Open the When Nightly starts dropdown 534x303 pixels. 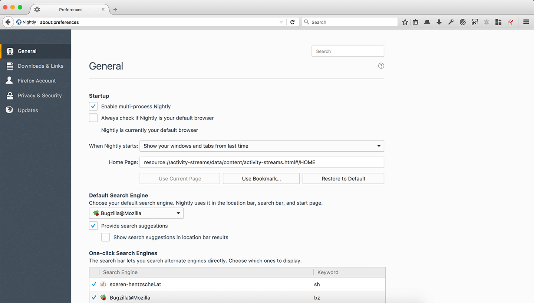click(262, 146)
